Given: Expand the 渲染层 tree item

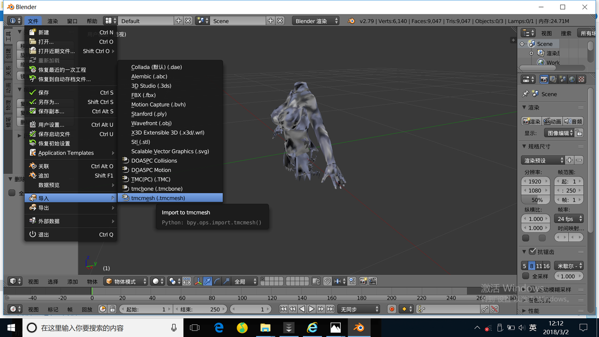Looking at the screenshot, I should (532, 53).
